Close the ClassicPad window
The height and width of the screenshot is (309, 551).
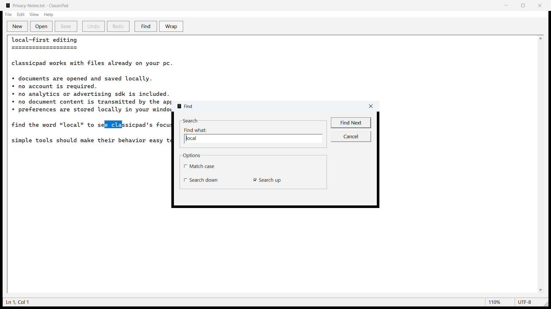point(540,5)
